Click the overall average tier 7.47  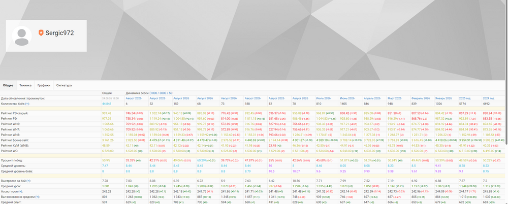105,165
